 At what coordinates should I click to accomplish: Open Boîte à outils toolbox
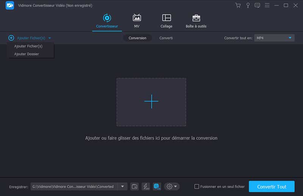pos(196,21)
